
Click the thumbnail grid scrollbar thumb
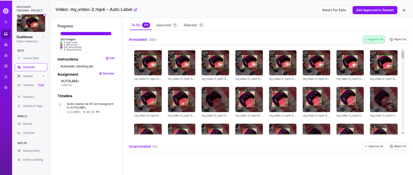point(403,55)
